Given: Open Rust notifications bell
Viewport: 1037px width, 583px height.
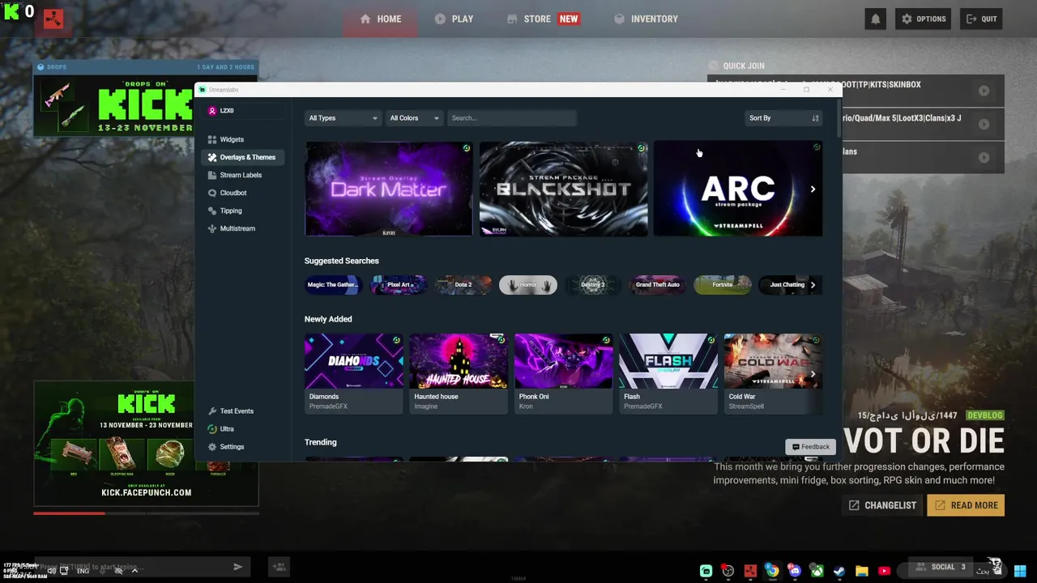Looking at the screenshot, I should (x=875, y=19).
